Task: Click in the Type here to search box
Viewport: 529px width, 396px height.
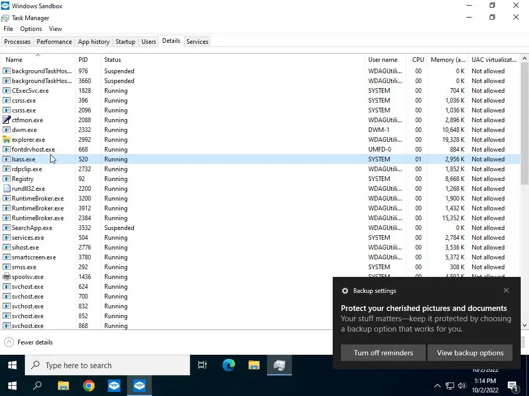Action: click(x=107, y=366)
